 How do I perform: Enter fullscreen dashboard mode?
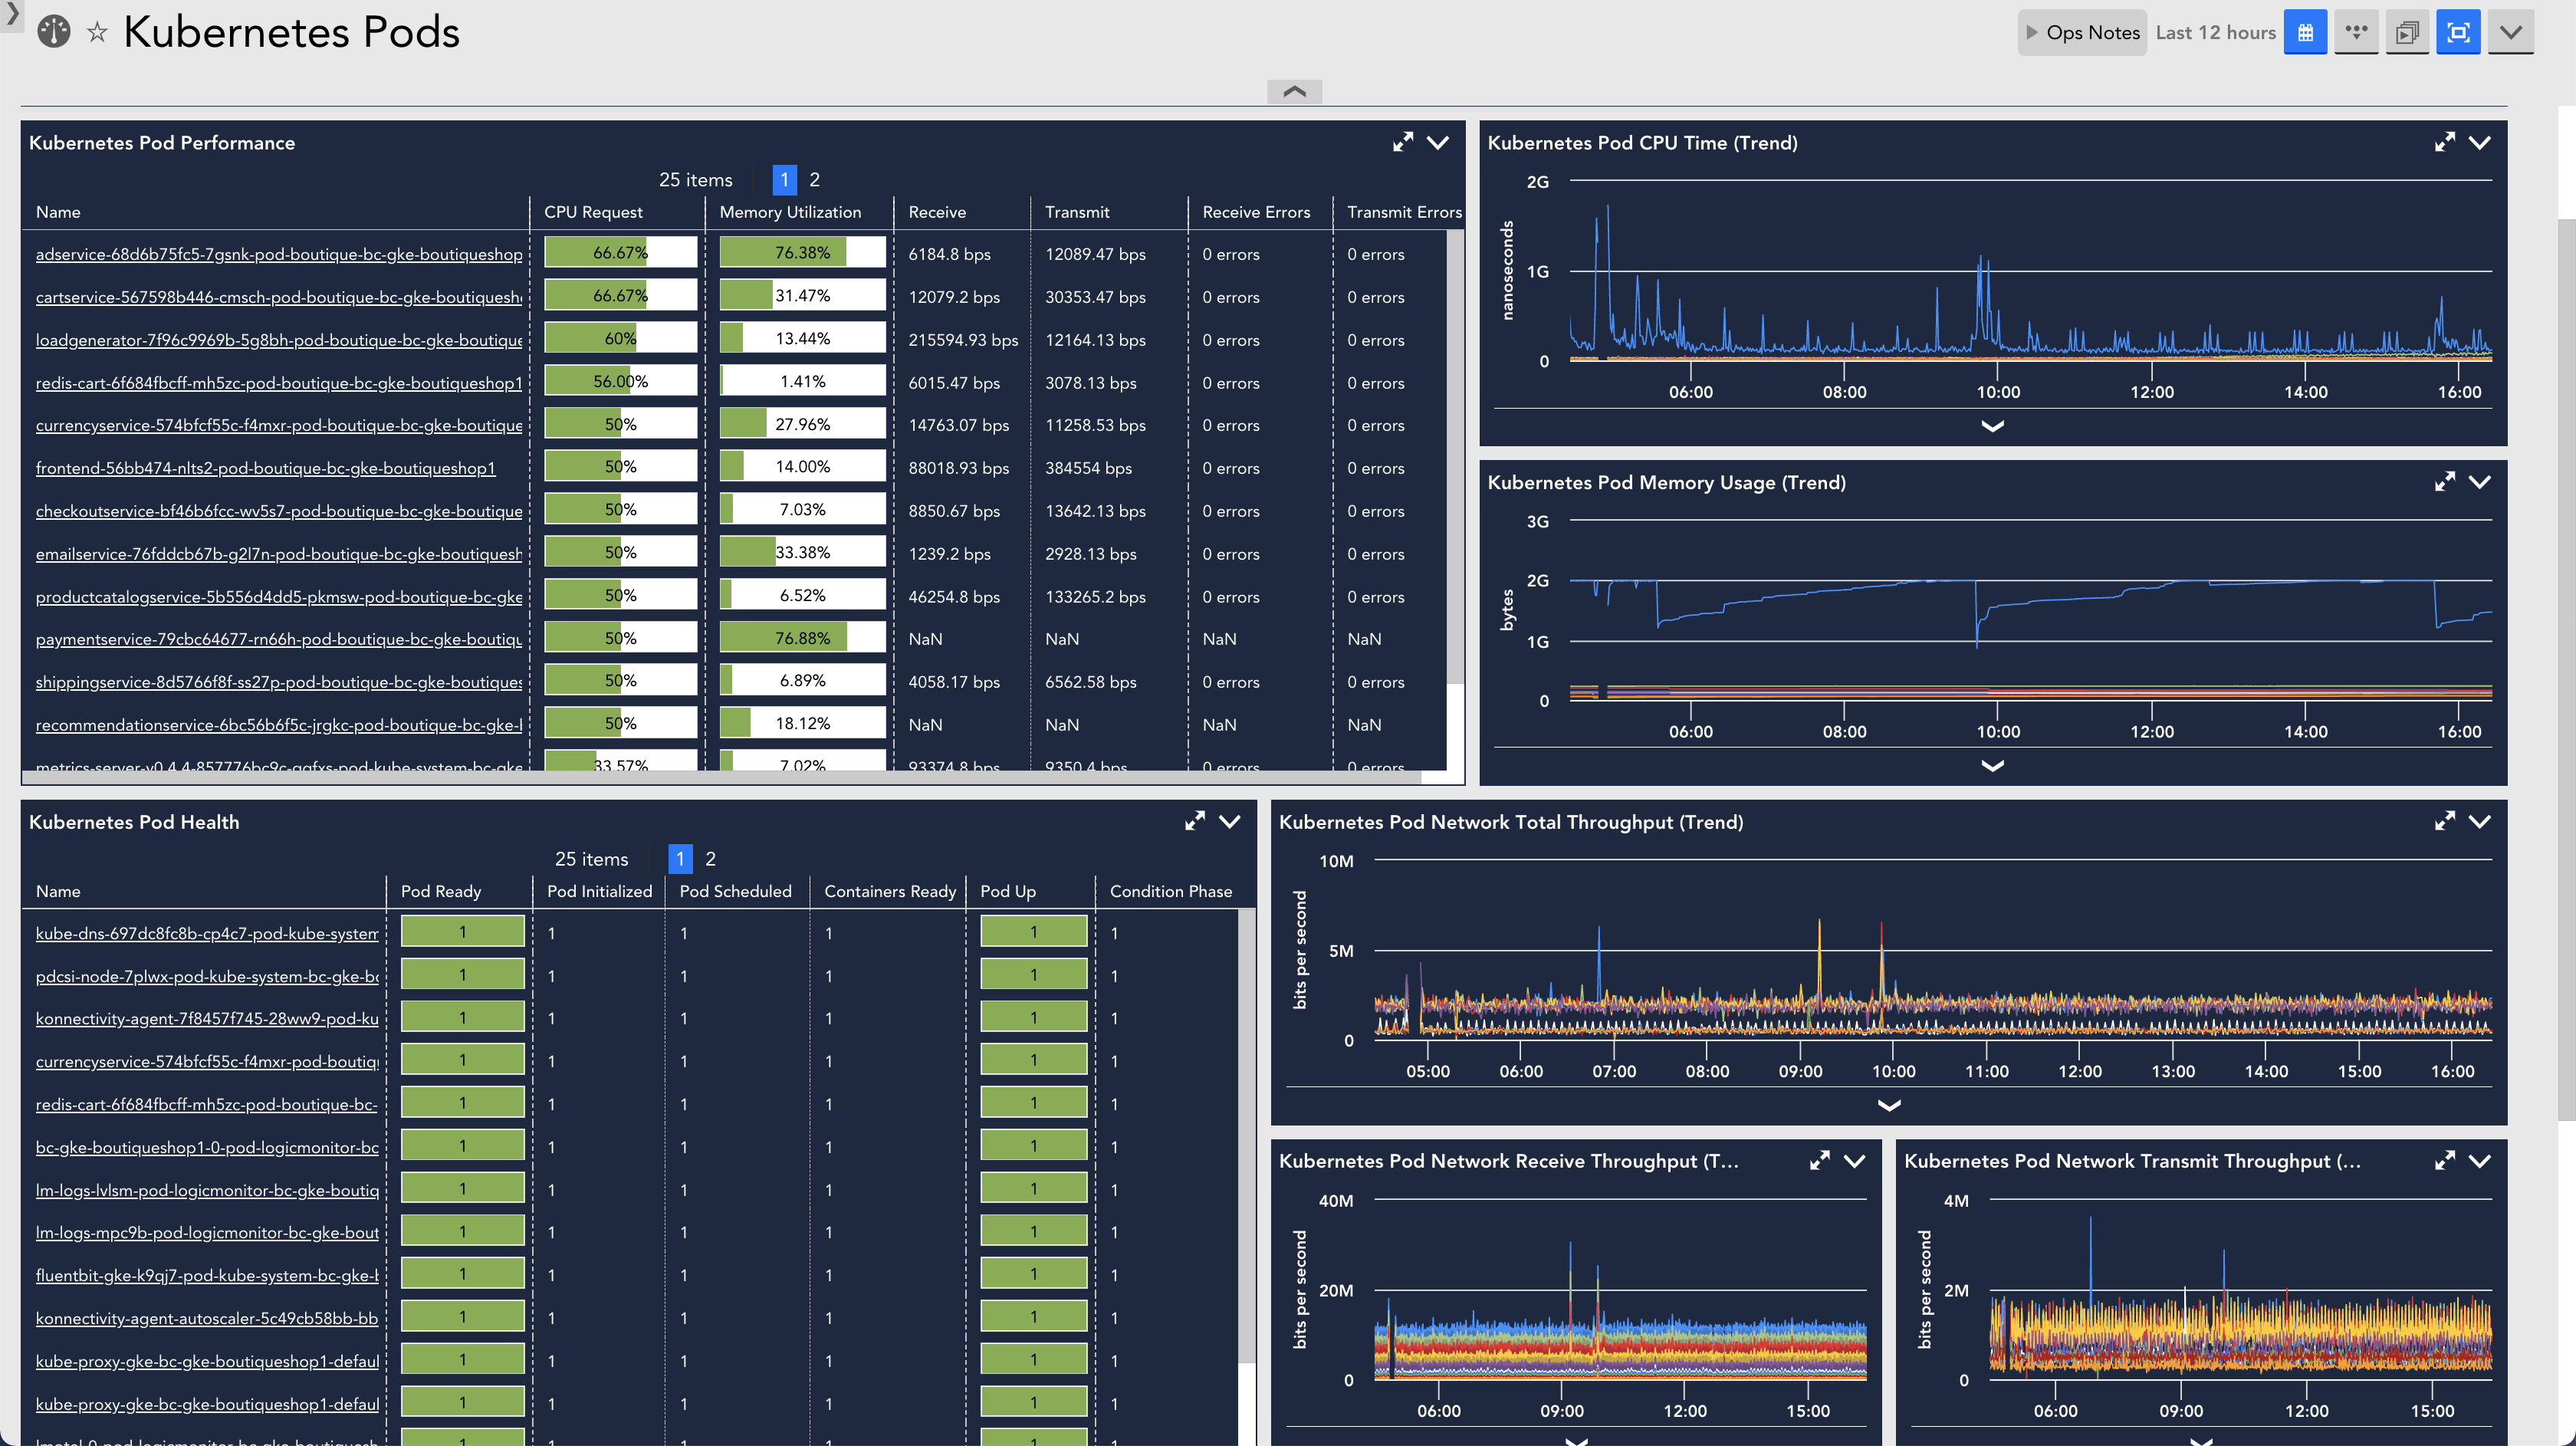point(2458,32)
